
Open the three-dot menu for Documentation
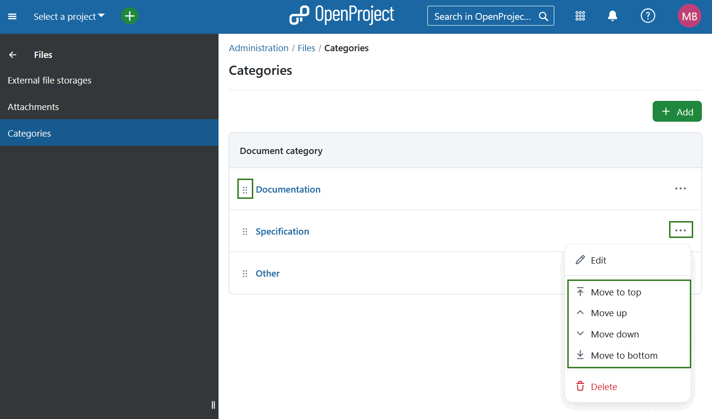point(681,188)
